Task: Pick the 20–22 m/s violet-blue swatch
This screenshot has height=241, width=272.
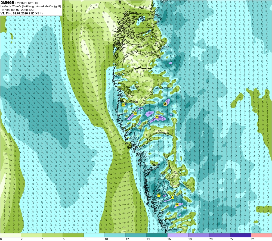Action: click(x=220, y=235)
